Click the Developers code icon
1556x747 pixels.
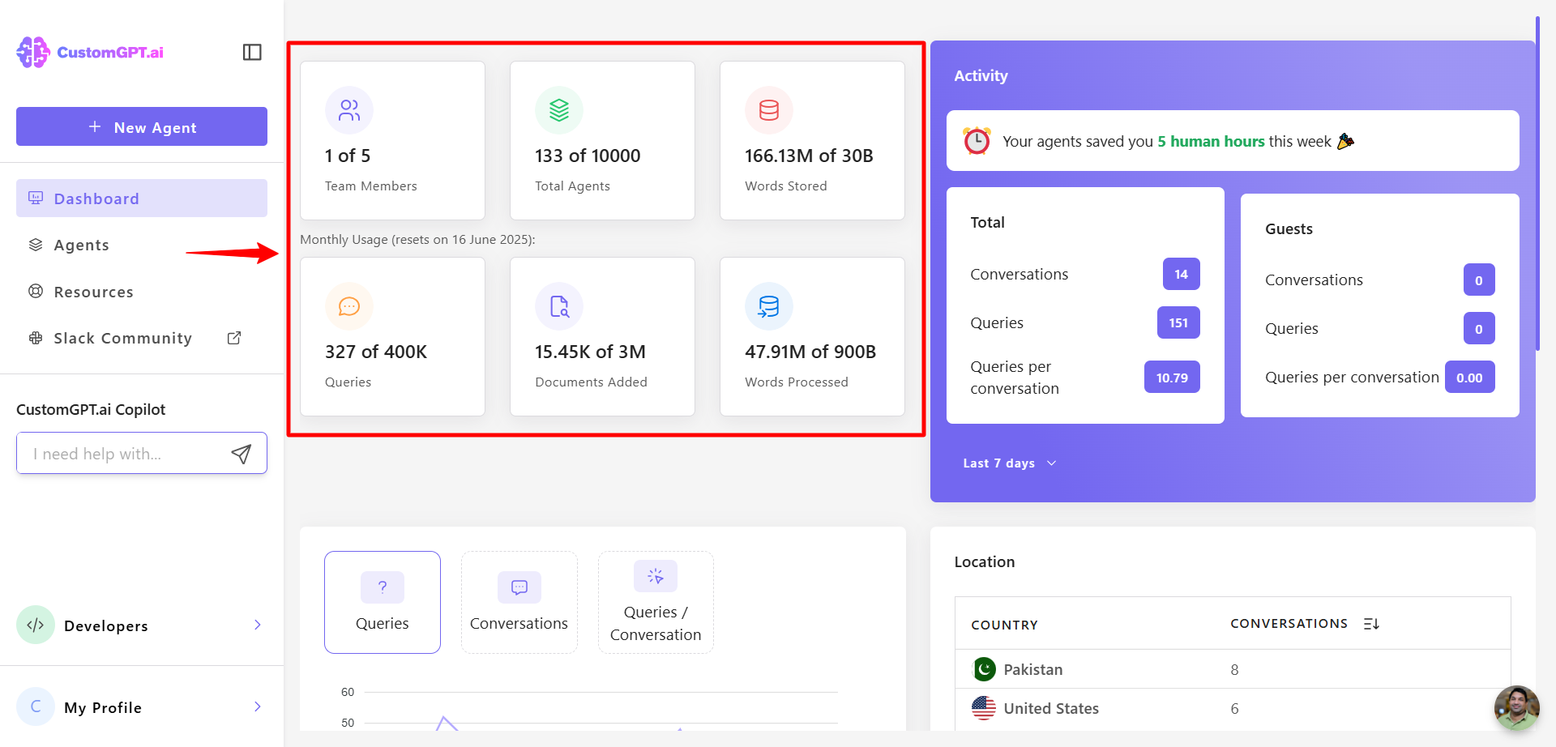[x=36, y=625]
